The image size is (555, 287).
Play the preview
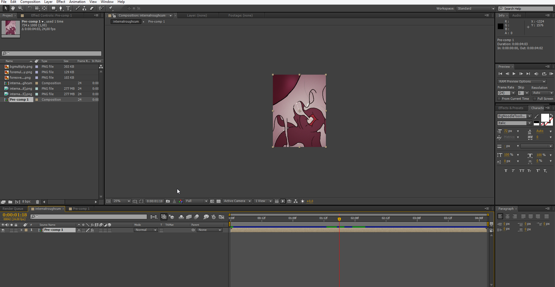(x=514, y=74)
